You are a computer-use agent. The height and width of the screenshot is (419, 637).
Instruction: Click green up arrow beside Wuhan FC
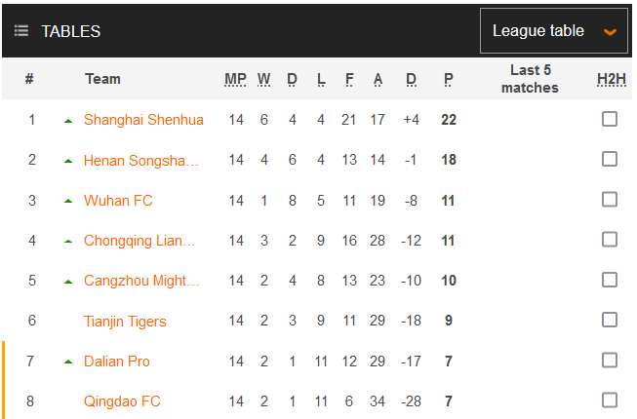tap(68, 201)
